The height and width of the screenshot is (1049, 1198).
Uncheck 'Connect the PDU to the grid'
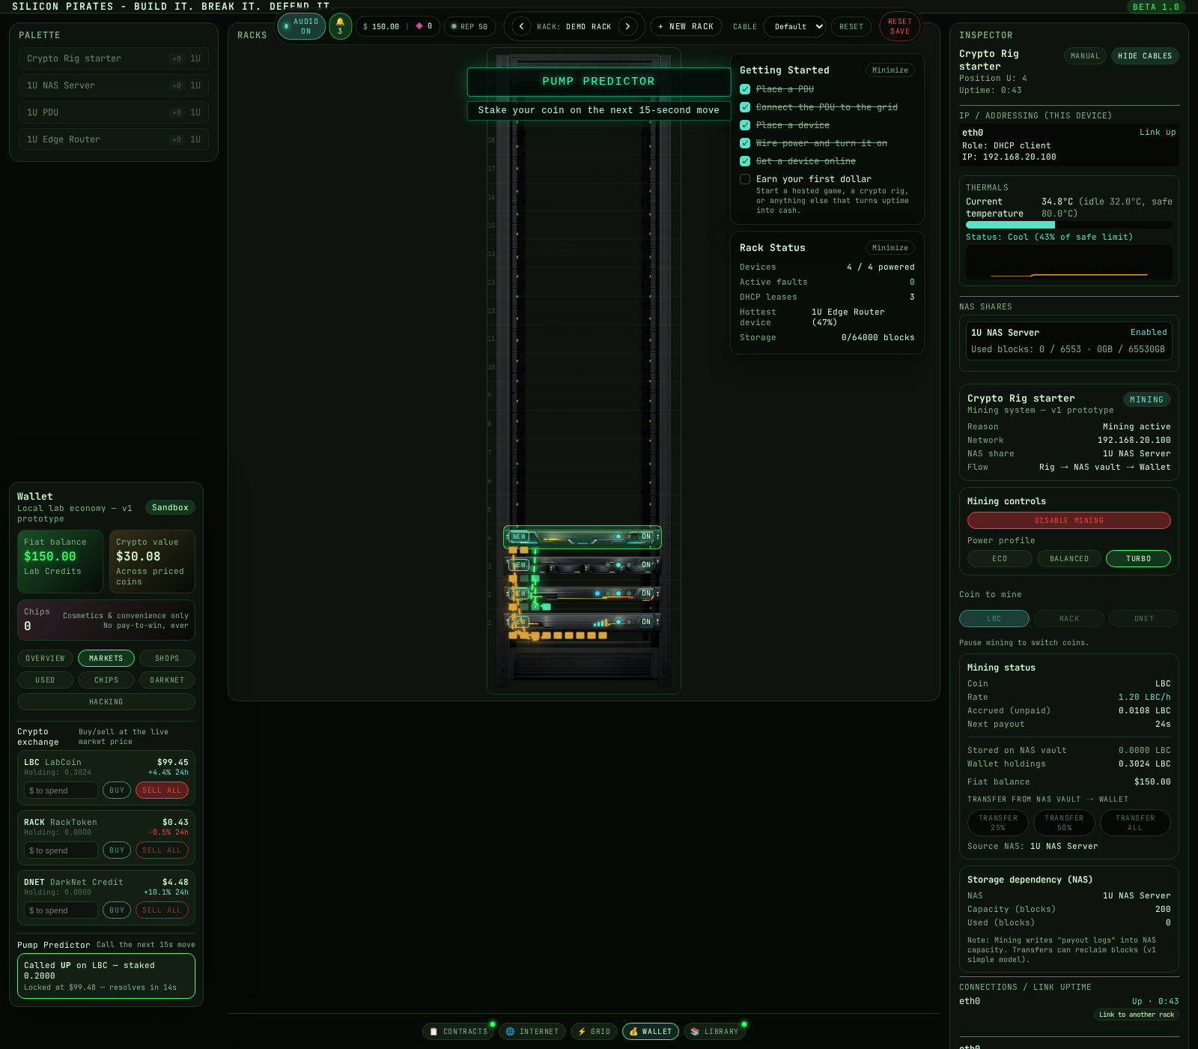tap(745, 107)
